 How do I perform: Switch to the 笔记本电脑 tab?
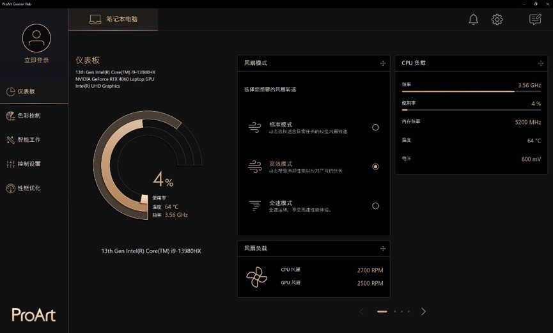tap(113, 19)
